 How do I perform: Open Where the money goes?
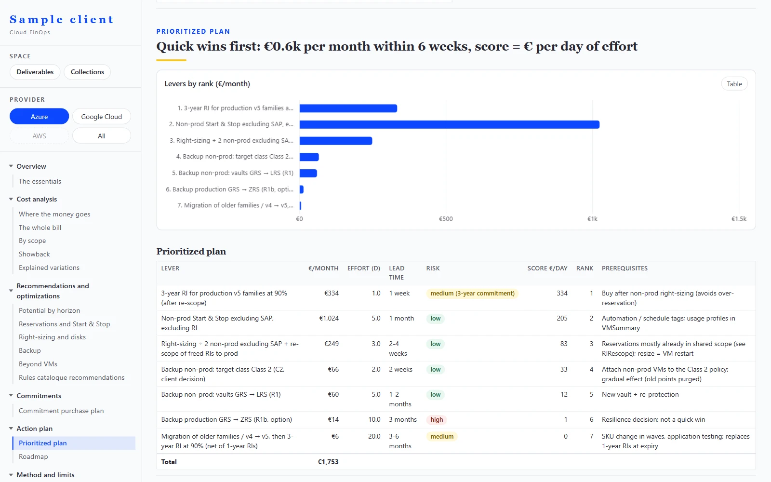(54, 214)
